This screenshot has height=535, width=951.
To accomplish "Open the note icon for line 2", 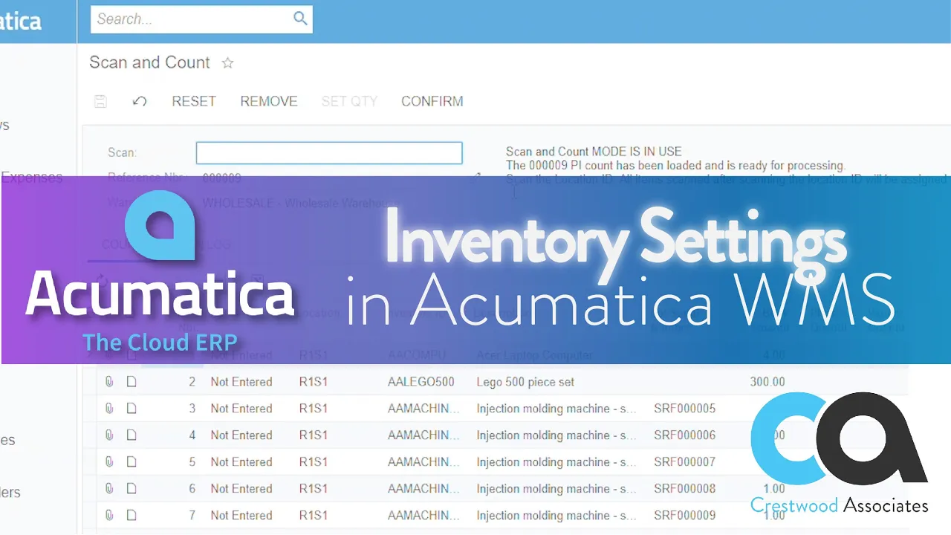I will pyautogui.click(x=132, y=382).
